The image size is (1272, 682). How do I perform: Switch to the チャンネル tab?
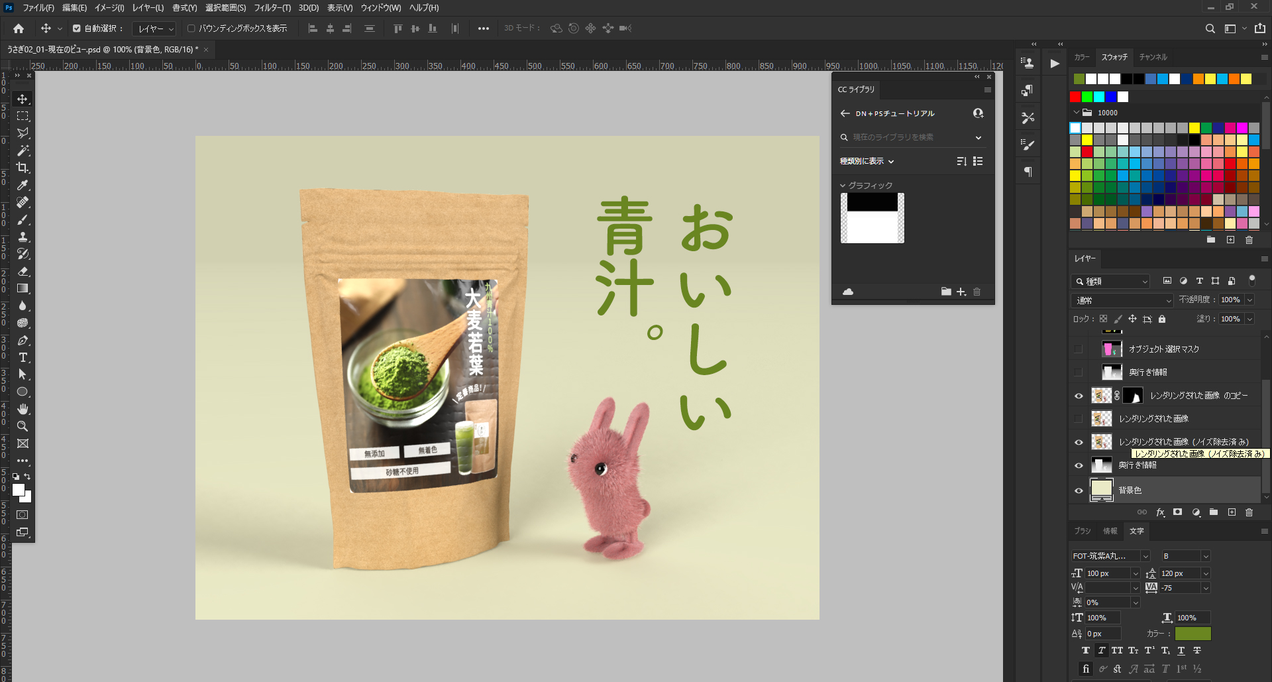tap(1153, 57)
